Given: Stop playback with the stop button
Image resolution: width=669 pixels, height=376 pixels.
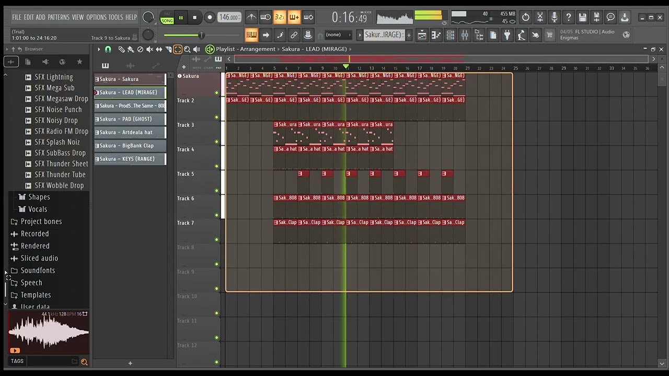Looking at the screenshot, I should point(194,18).
